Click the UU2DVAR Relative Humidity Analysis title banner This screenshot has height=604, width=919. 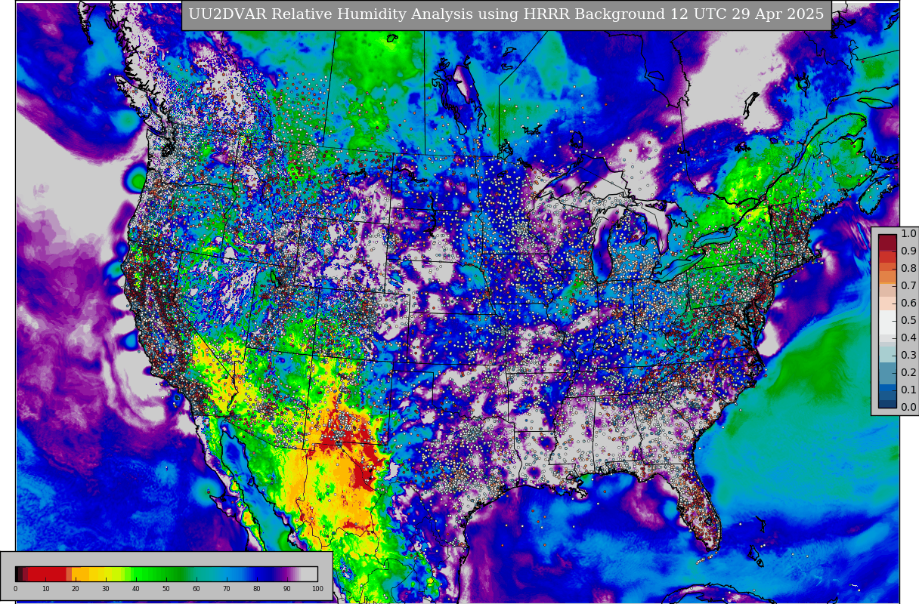click(x=506, y=15)
